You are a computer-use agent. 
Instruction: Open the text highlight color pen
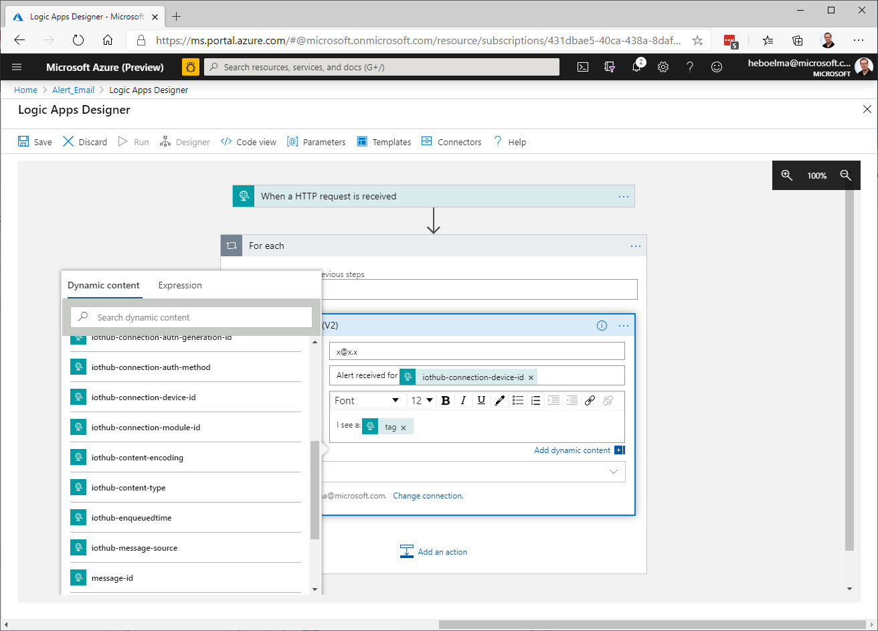coord(499,400)
